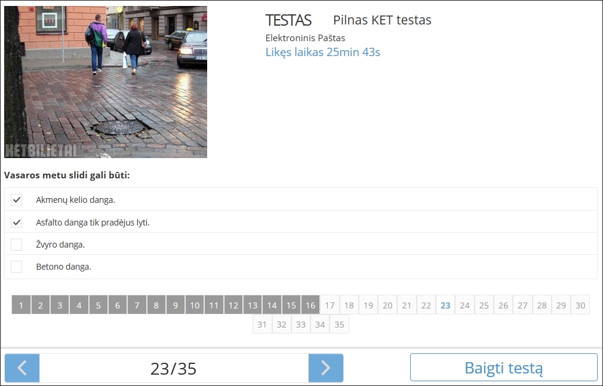Check the 'Žvyro danga' answer
The width and height of the screenshot is (603, 386).
click(17, 245)
